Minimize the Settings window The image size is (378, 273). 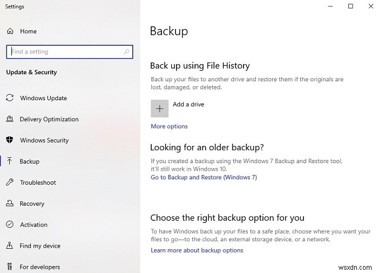pyautogui.click(x=330, y=6)
